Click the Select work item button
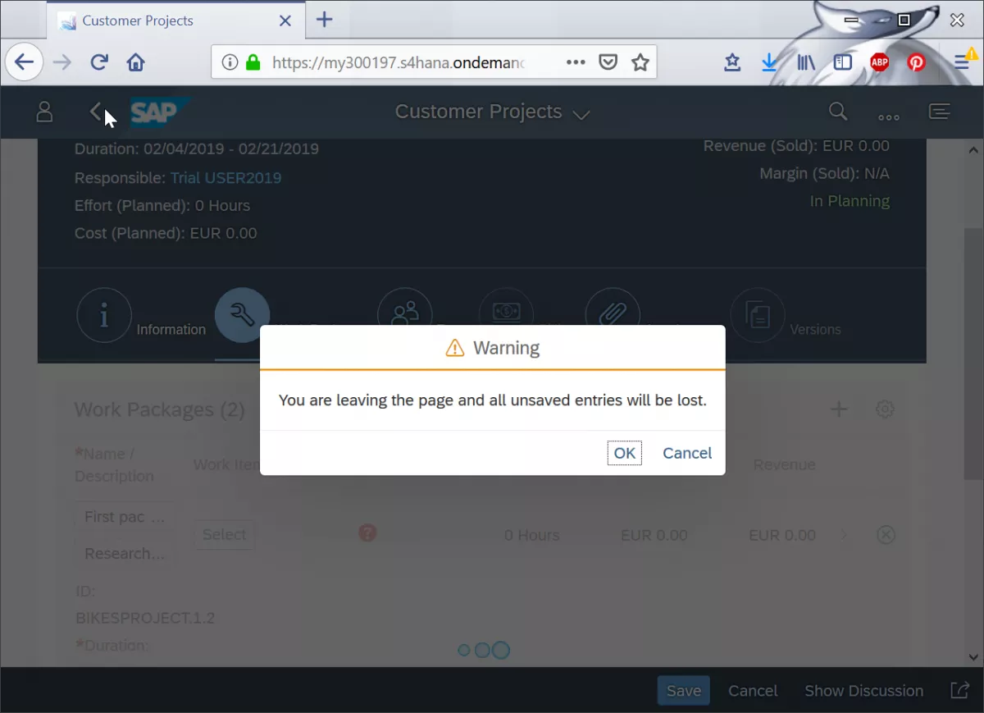This screenshot has width=984, height=713. pos(224,535)
